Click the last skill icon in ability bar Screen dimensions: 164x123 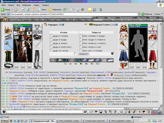pyautogui.click(x=110, y=60)
